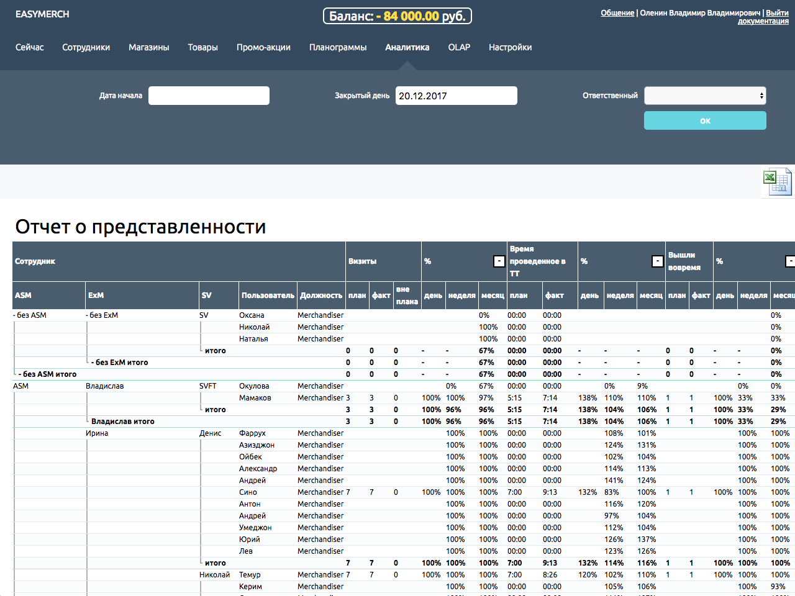Viewport: 795px width, 596px height.
Task: Go to the OLAP menu item
Action: [x=459, y=47]
